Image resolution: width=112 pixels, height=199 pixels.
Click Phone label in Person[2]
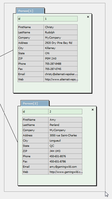[x=35, y=156]
